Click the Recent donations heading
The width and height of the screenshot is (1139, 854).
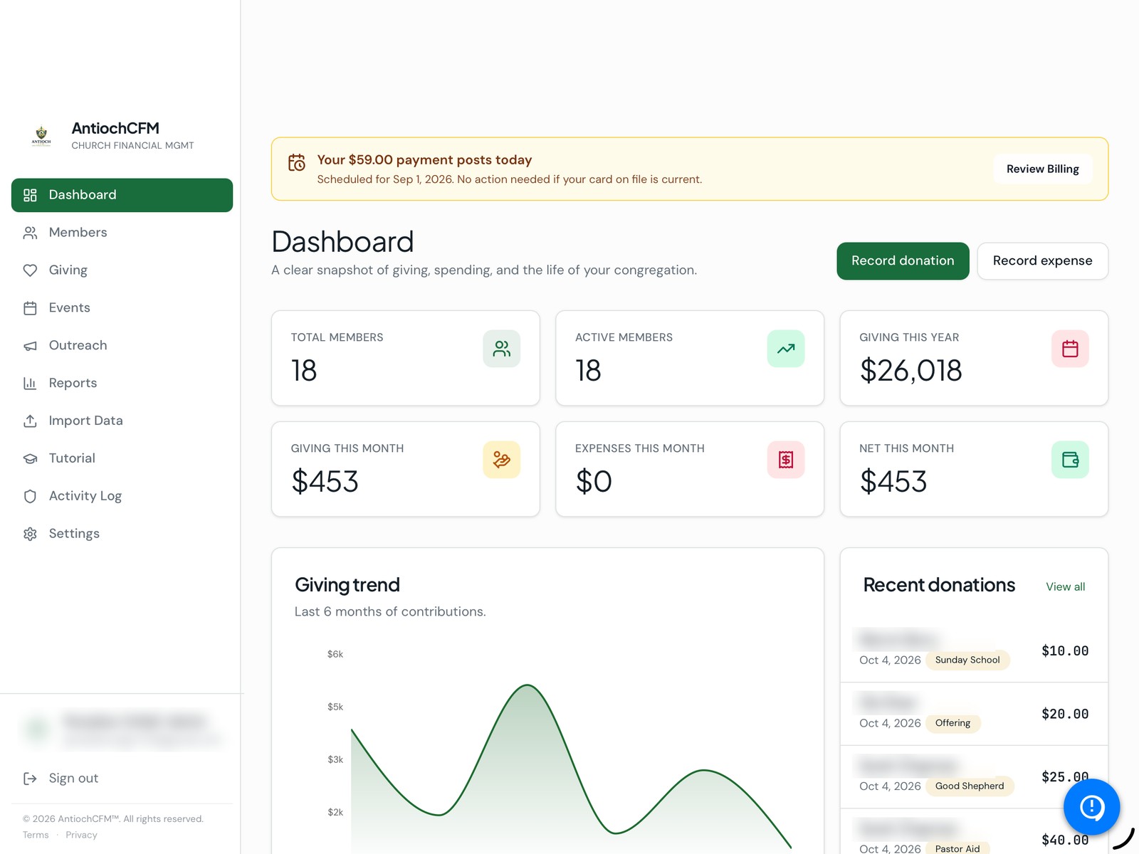939,585
